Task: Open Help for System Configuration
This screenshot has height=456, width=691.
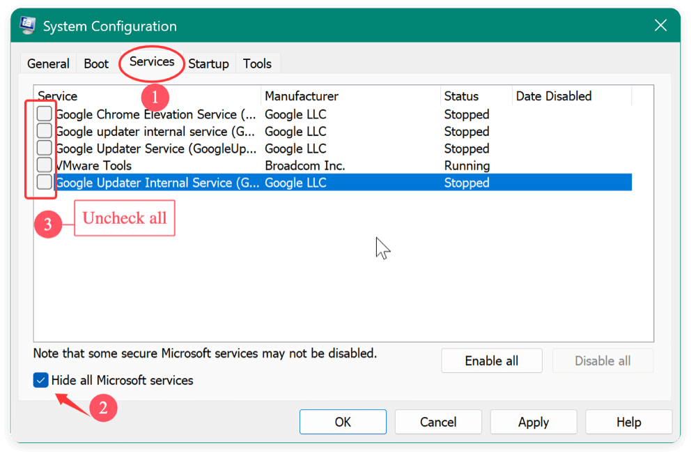Action: pos(628,422)
